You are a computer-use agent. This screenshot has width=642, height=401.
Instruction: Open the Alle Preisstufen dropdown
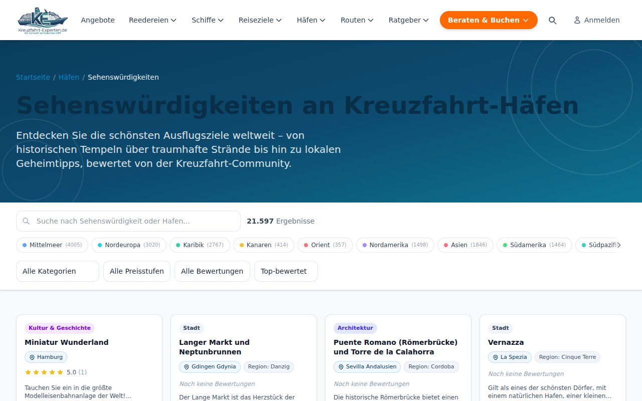coord(137,271)
